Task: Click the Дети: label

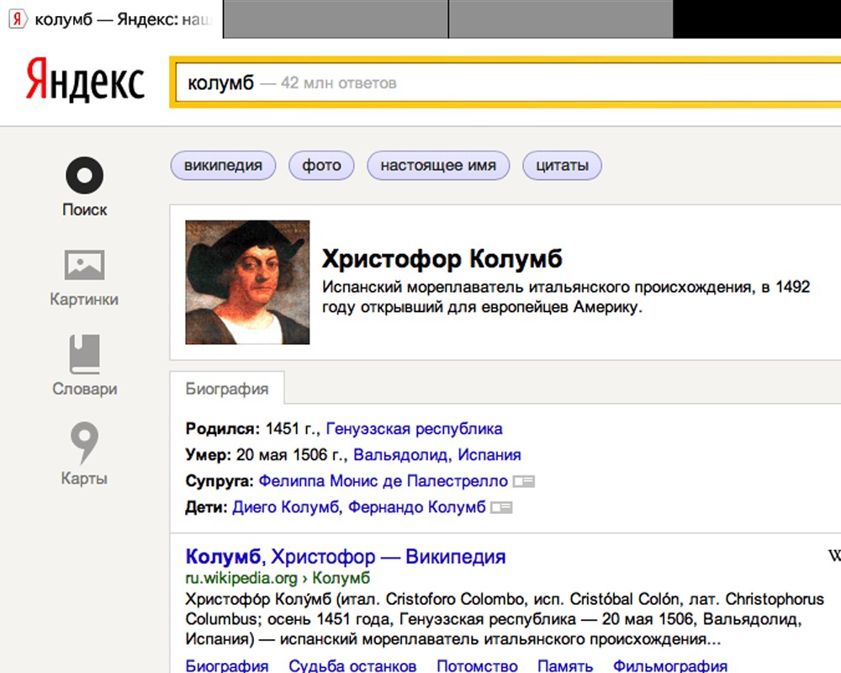Action: coord(207,507)
